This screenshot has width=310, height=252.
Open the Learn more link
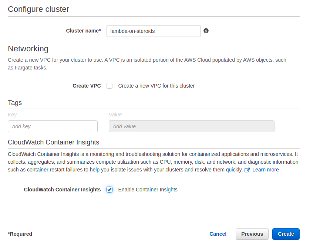click(265, 170)
